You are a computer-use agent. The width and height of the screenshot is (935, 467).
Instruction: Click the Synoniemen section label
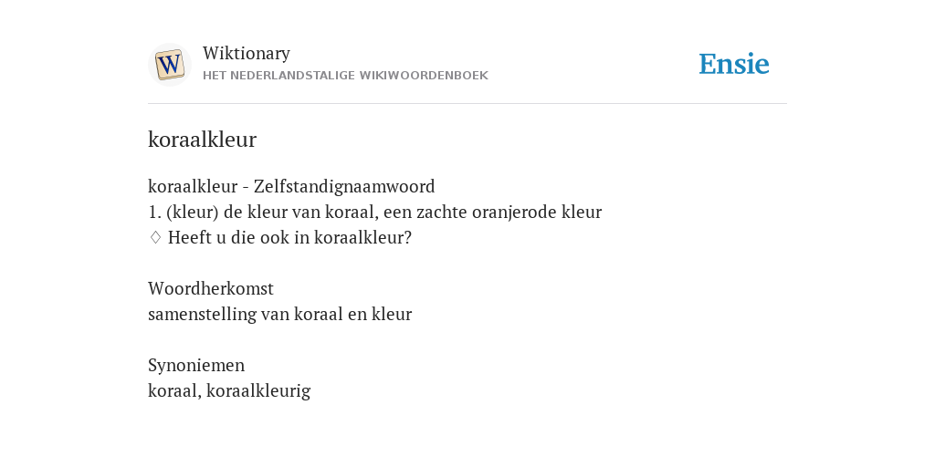point(196,365)
